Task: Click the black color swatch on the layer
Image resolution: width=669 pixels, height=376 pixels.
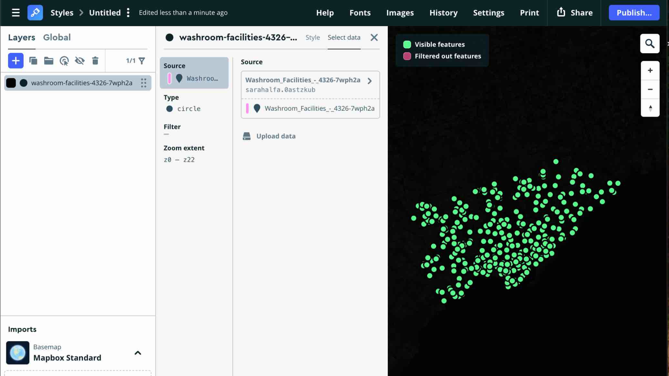Action: pyautogui.click(x=11, y=83)
